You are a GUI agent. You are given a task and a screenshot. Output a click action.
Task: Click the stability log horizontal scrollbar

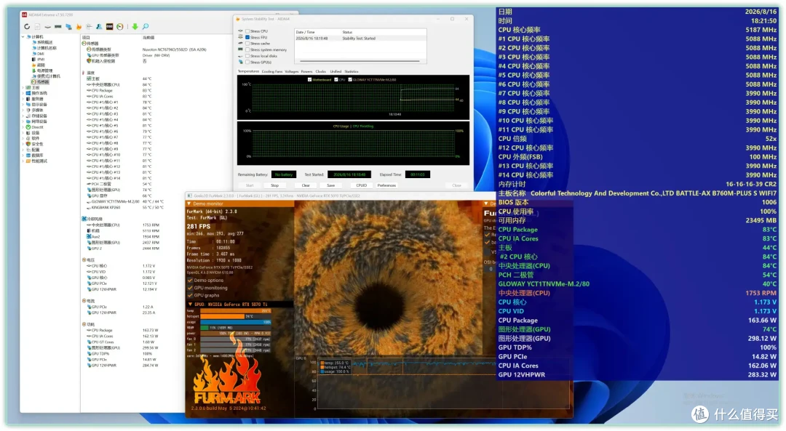360,61
